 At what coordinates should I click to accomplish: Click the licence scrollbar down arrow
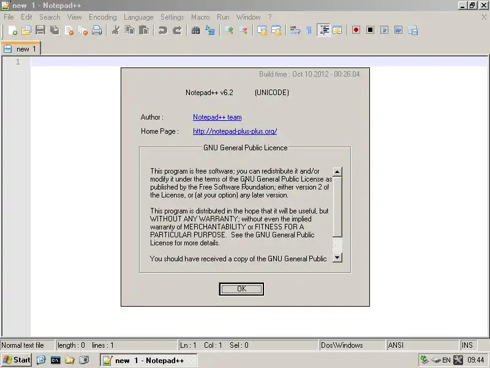coord(337,258)
